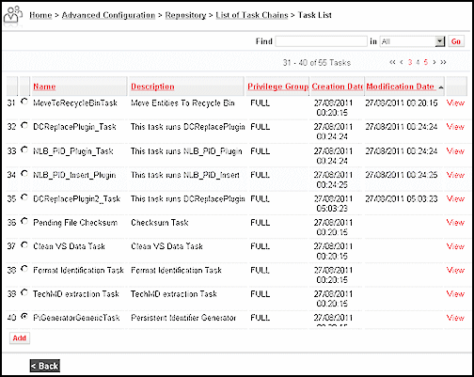Click the Add button
The image size is (474, 377).
click(x=20, y=338)
